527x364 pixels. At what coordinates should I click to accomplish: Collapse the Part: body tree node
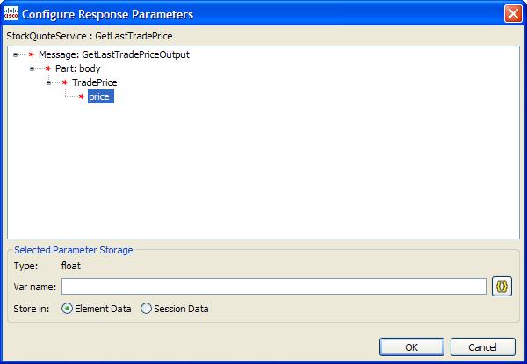pos(32,68)
